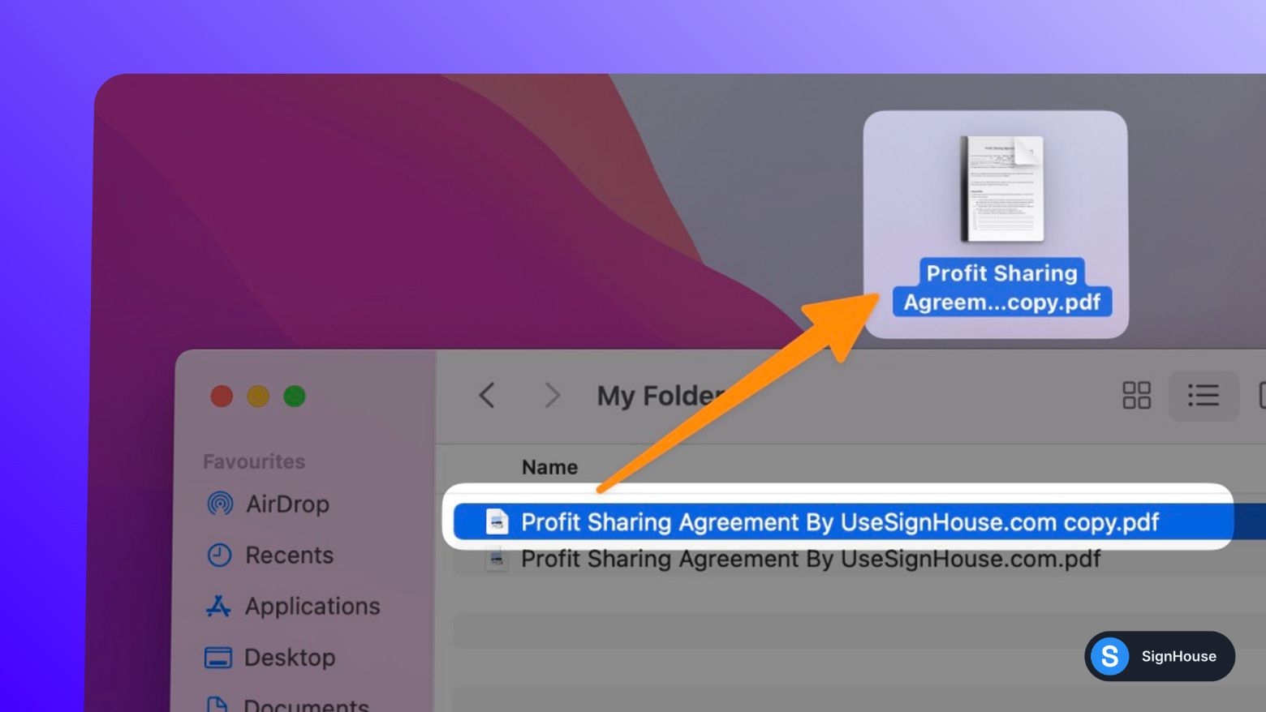This screenshot has width=1266, height=712.
Task: Click the green full-screen window button
Action: [295, 396]
